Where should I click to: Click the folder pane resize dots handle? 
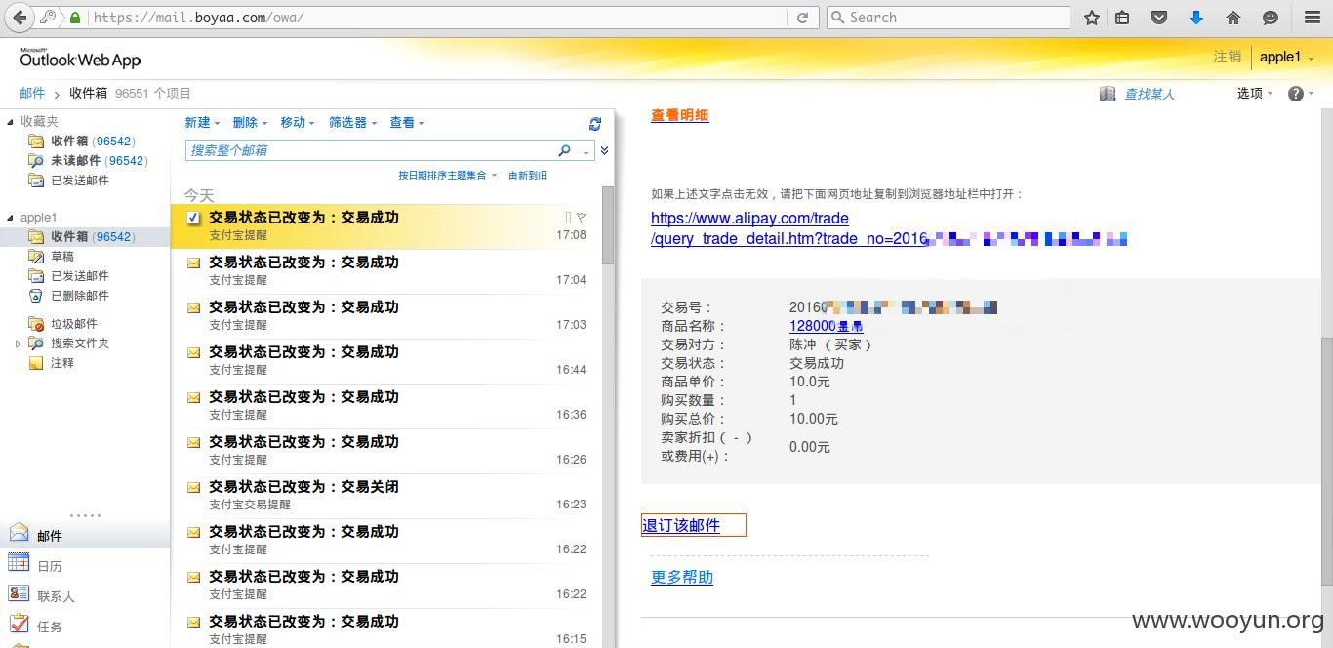click(x=85, y=515)
